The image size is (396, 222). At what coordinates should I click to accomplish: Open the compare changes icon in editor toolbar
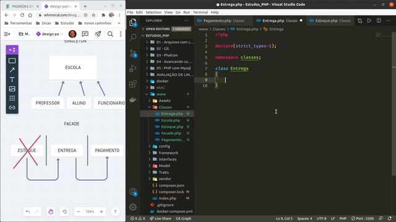pyautogui.click(x=359, y=20)
